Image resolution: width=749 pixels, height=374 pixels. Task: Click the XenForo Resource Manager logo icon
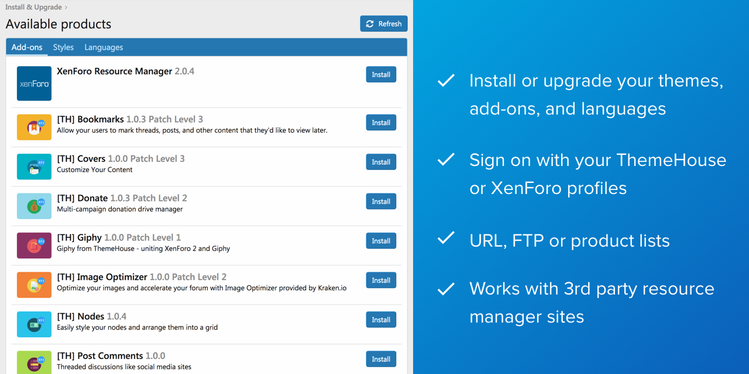coord(34,84)
